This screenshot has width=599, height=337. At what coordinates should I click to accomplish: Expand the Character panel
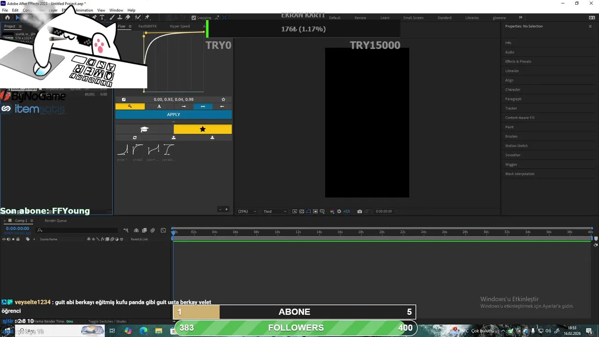tap(512, 89)
